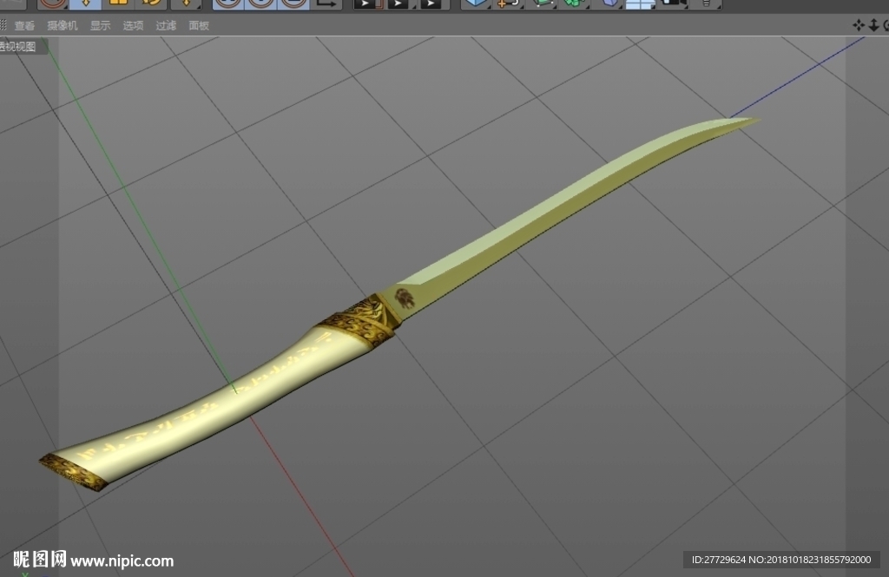Select the Rotate tool icon
The width and height of the screenshot is (889, 577).
pos(151,3)
